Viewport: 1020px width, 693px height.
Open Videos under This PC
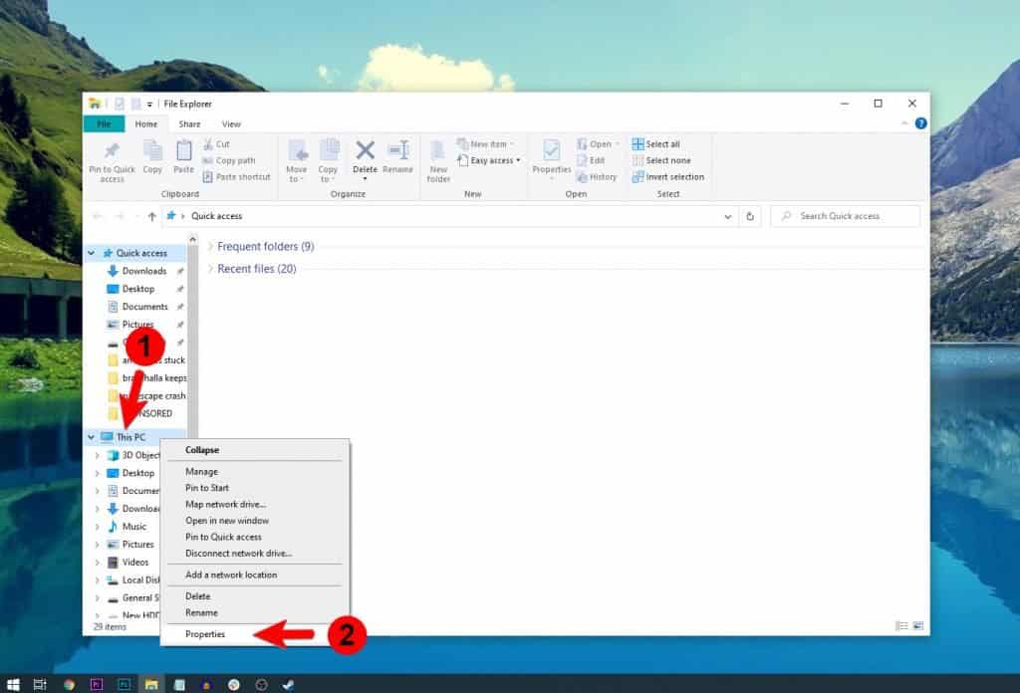point(135,563)
